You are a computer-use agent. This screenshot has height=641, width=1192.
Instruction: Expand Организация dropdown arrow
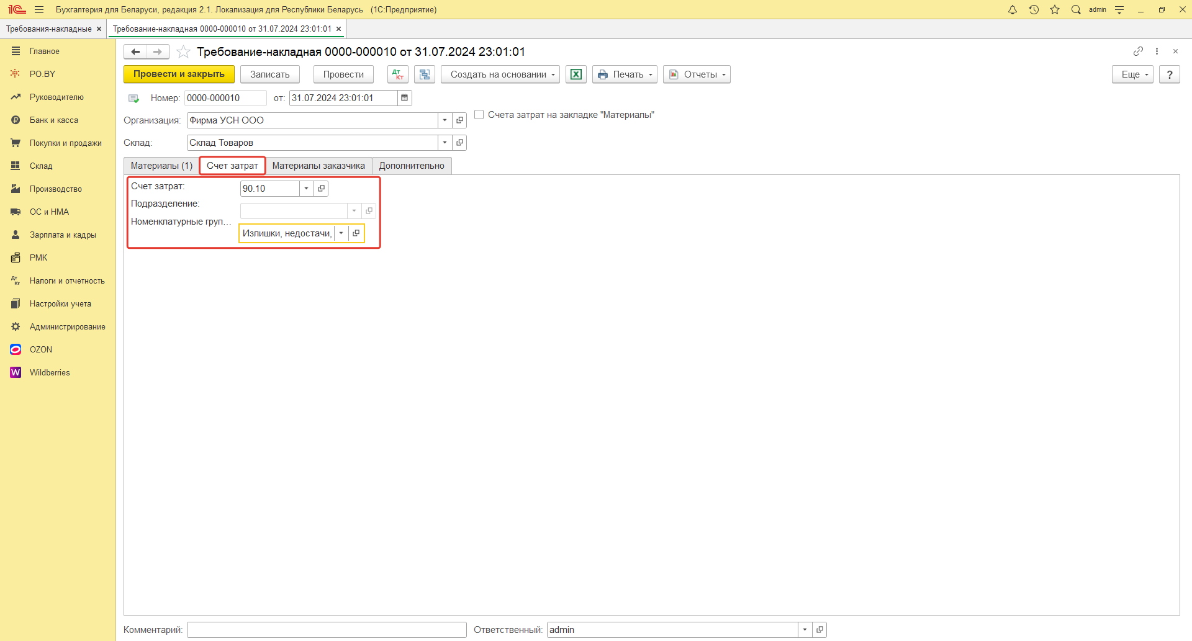point(445,120)
